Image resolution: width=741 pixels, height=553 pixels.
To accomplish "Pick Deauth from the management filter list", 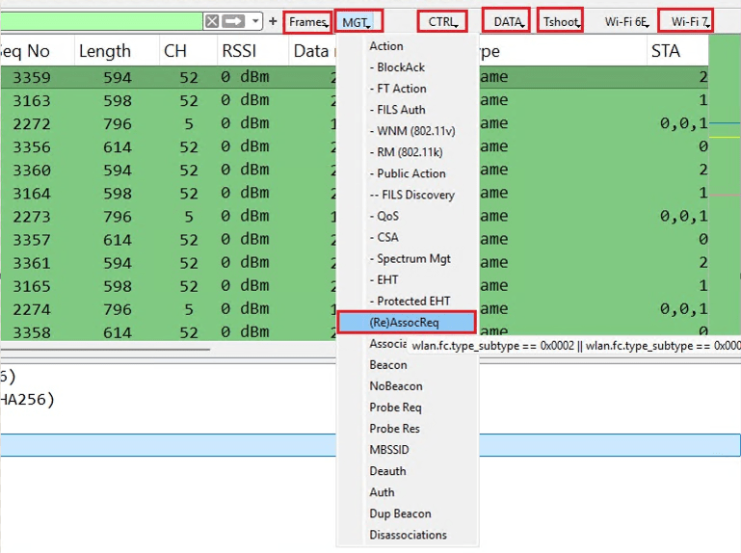I will [x=387, y=471].
